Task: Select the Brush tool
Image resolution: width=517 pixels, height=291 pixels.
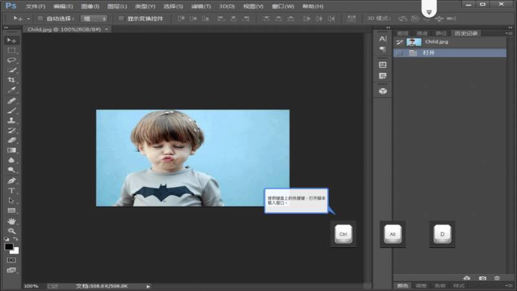Action: 12,111
